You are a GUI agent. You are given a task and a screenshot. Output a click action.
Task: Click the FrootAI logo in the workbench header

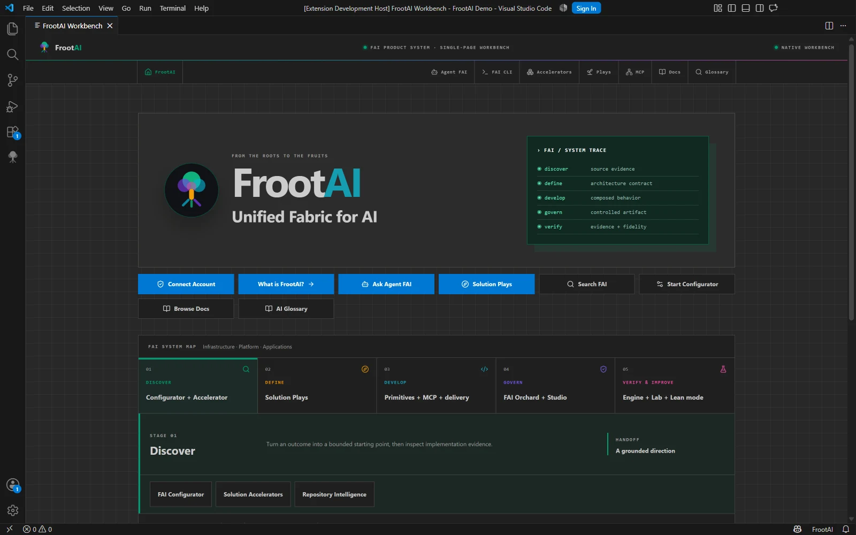[44, 47]
